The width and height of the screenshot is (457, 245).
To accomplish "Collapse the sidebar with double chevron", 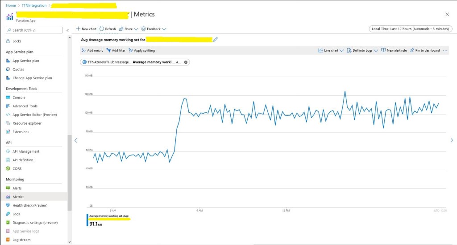I will 67,30.
